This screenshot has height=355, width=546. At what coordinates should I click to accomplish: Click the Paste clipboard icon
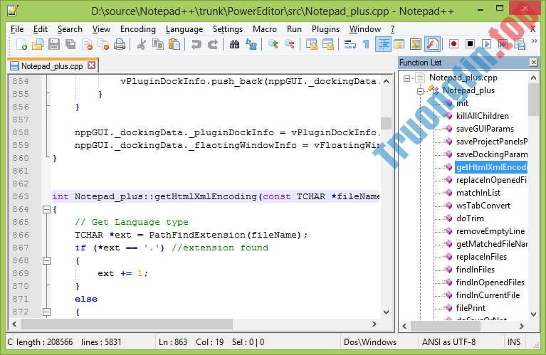tap(174, 45)
